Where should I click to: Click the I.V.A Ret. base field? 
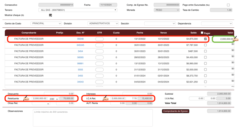tap(196, 99)
